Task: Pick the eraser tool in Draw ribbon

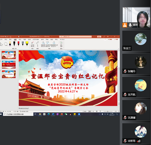Action: coord(10,44)
